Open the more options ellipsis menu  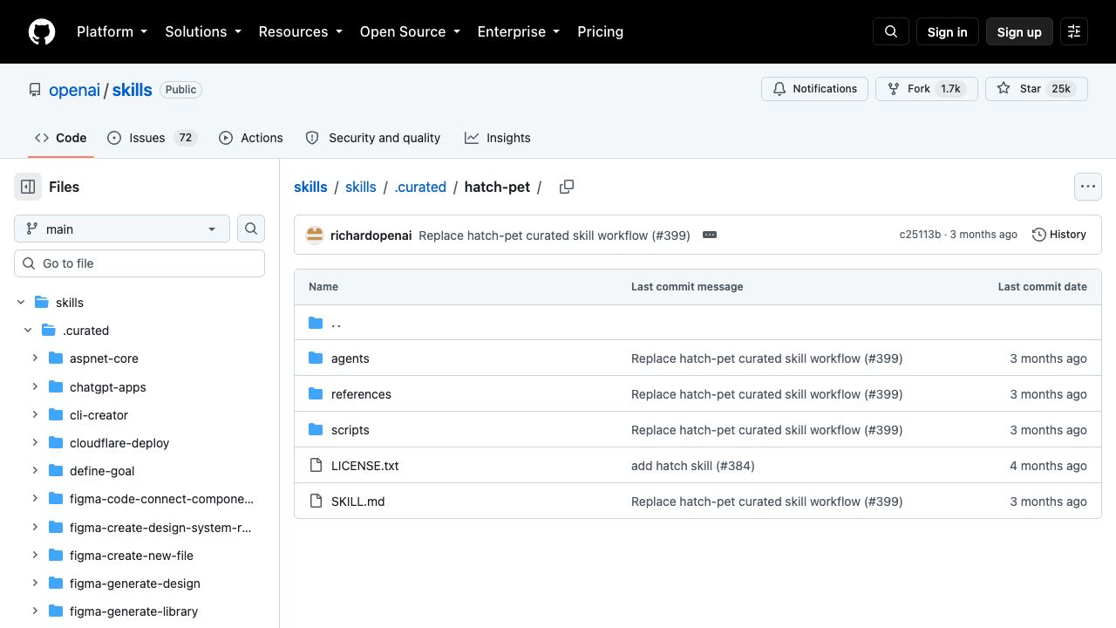pos(1088,187)
